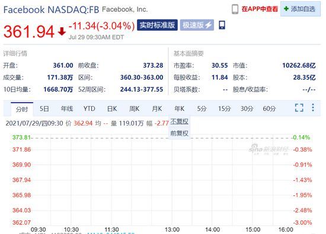Viewport: 326px width, 234px height.
Task: Expand chart to fullscreen view
Action: (x=299, y=108)
